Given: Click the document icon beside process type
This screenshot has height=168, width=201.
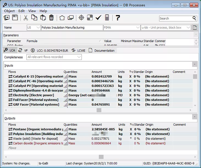Looking at the screenshot, I should point(195,27).
